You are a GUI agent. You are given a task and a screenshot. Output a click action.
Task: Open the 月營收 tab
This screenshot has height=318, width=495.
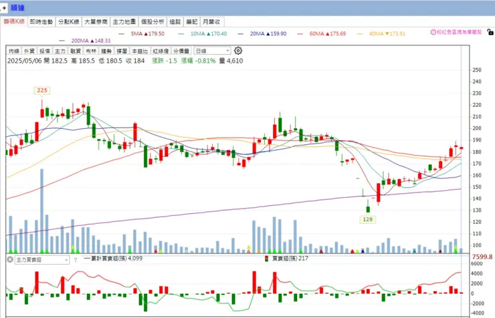click(212, 22)
